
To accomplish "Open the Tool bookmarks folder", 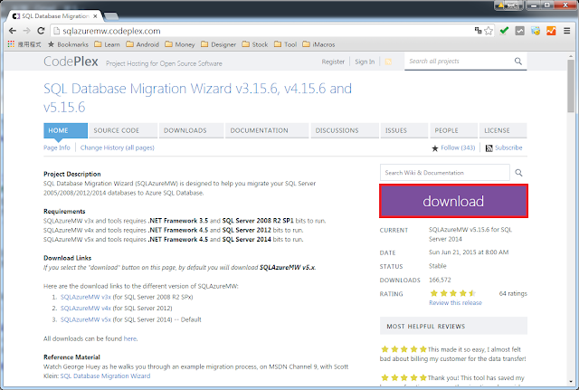I will (285, 44).
